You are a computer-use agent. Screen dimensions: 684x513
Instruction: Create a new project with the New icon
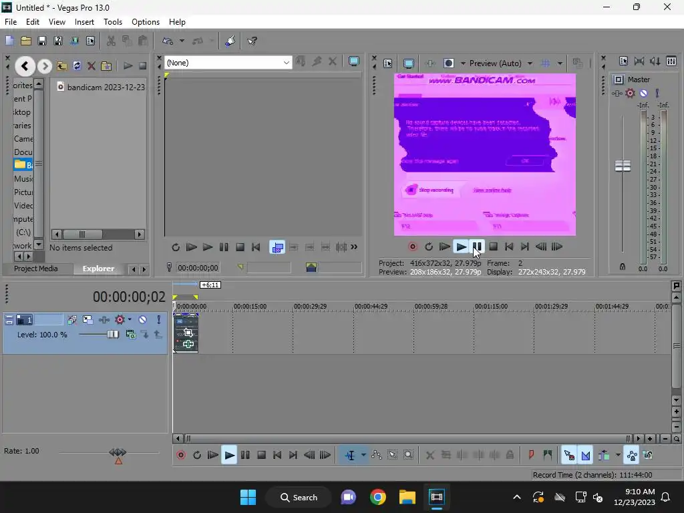[9, 41]
